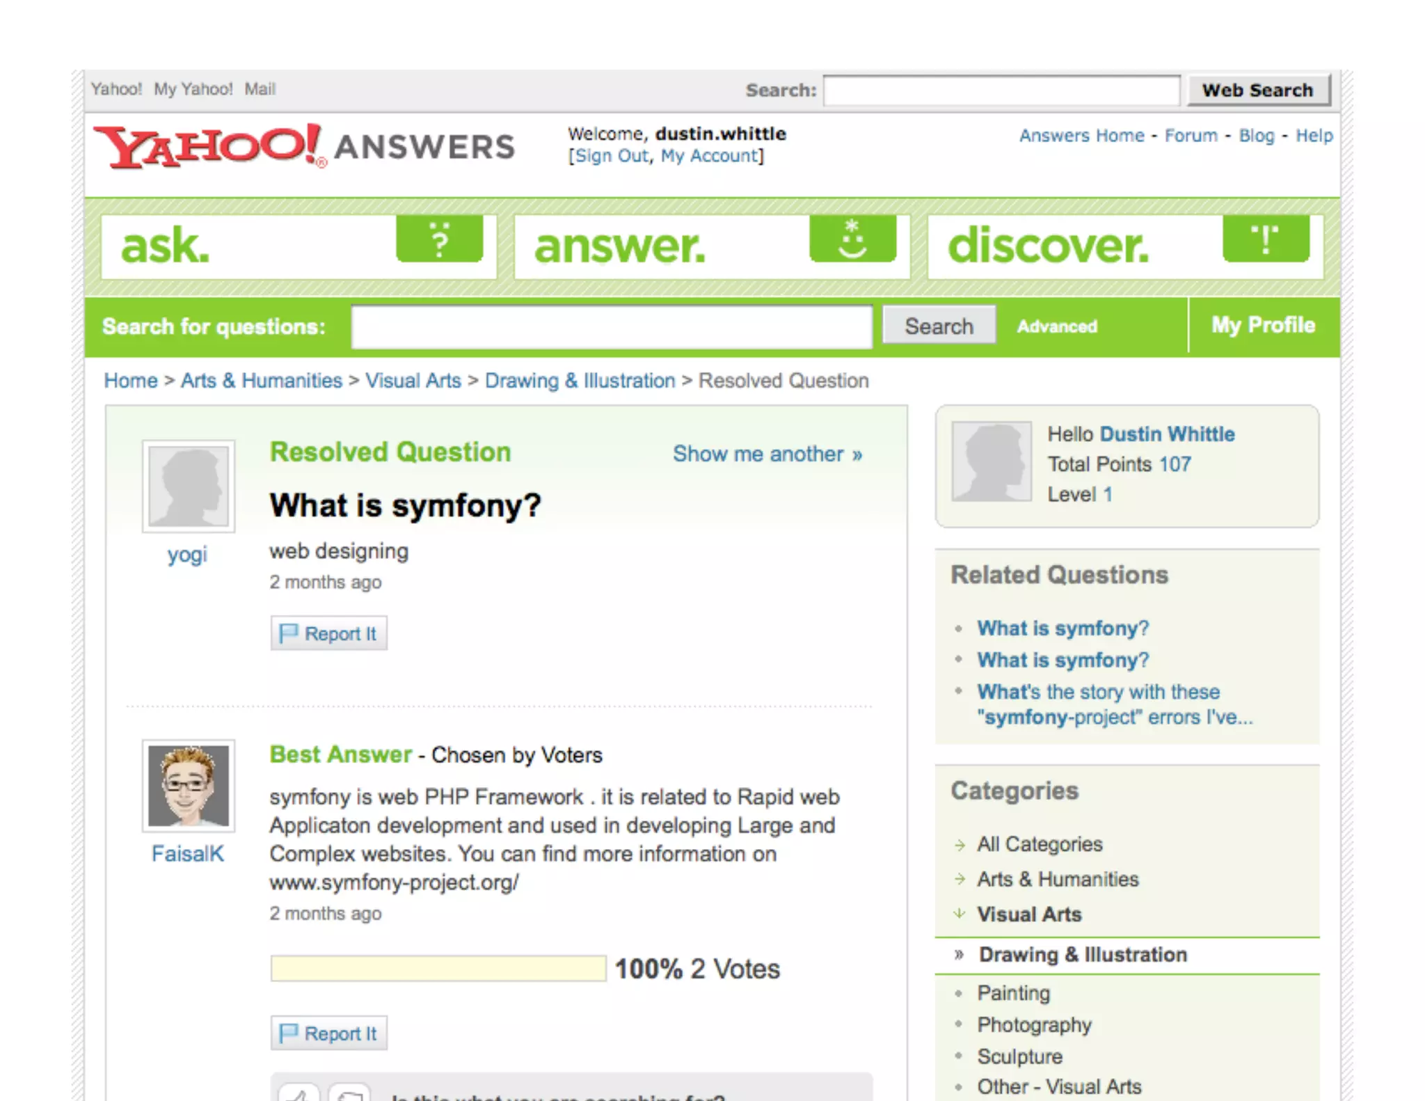
Task: Click the Web Search button
Action: (x=1258, y=90)
